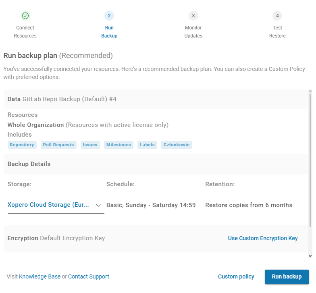Screen dimensions: 316x293
Task: Open the Knowledge Base link
Action: tap(39, 277)
